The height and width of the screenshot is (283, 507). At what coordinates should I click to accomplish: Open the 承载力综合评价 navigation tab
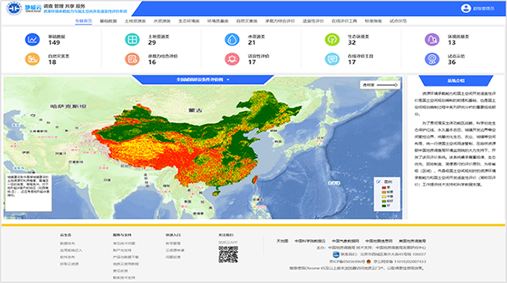coord(280,21)
